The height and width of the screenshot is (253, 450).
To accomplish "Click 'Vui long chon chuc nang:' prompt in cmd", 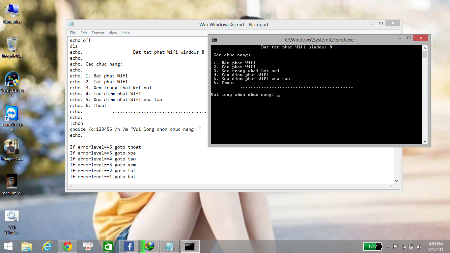I will click(x=242, y=95).
